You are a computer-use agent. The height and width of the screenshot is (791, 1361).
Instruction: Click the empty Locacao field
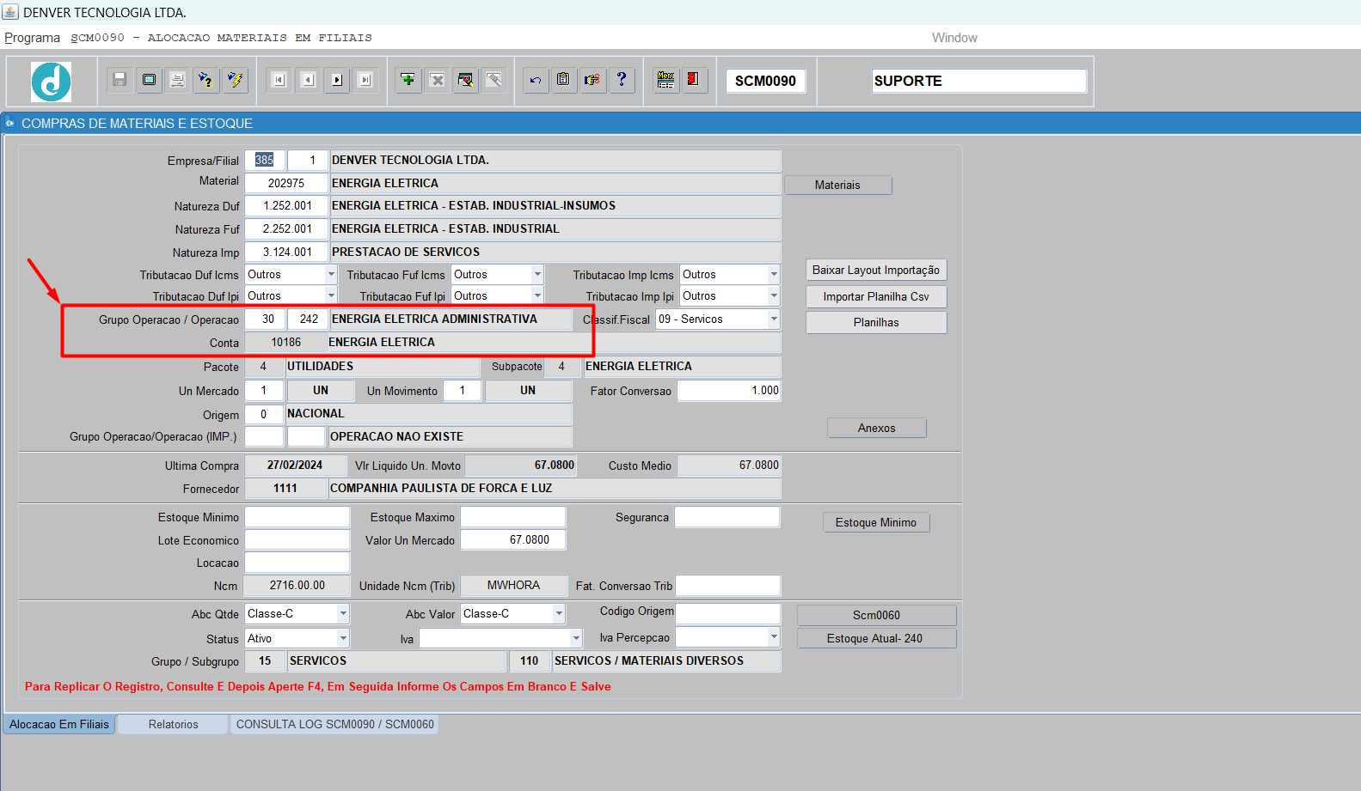(x=297, y=563)
